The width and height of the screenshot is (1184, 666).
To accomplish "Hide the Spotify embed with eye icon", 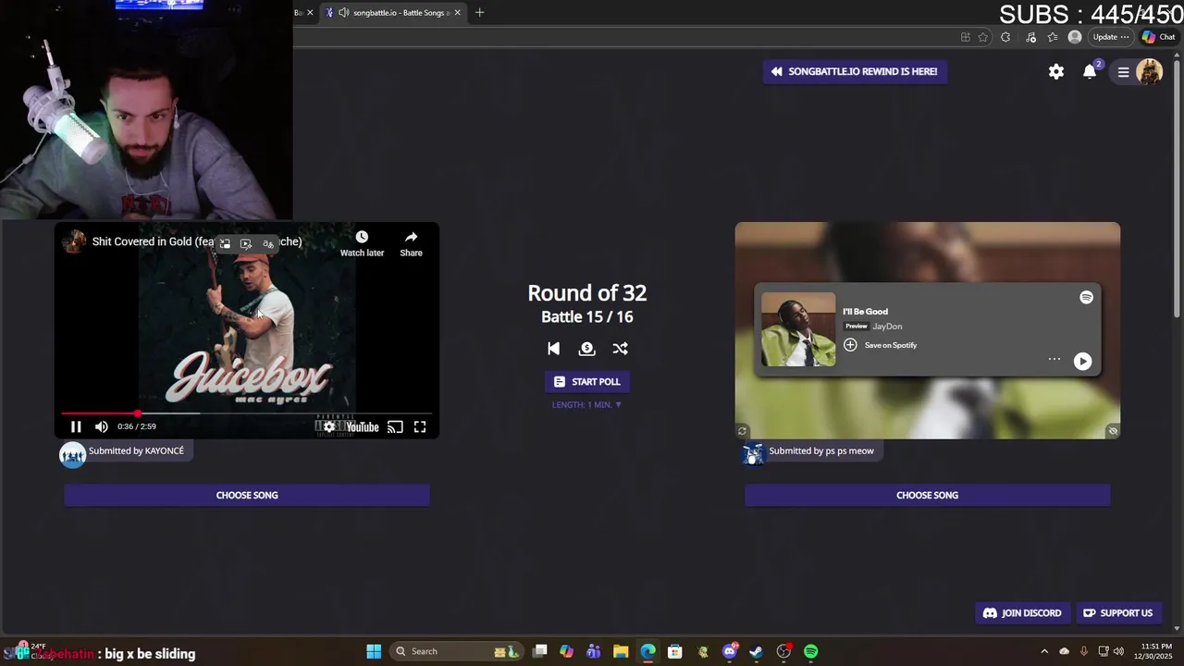I will tap(1113, 431).
